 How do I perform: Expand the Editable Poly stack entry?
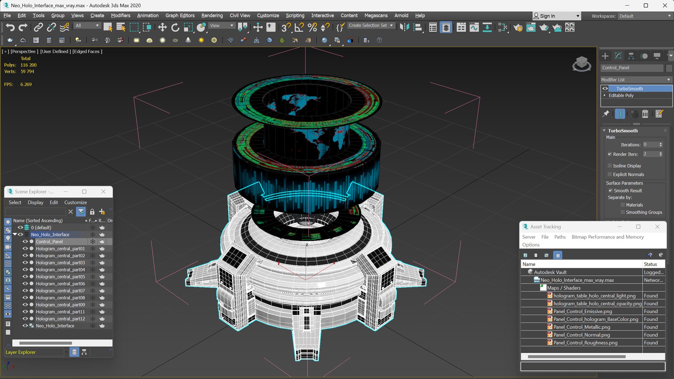click(x=604, y=95)
